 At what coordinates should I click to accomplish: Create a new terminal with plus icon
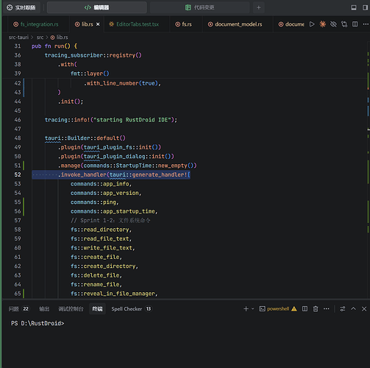[246, 309]
